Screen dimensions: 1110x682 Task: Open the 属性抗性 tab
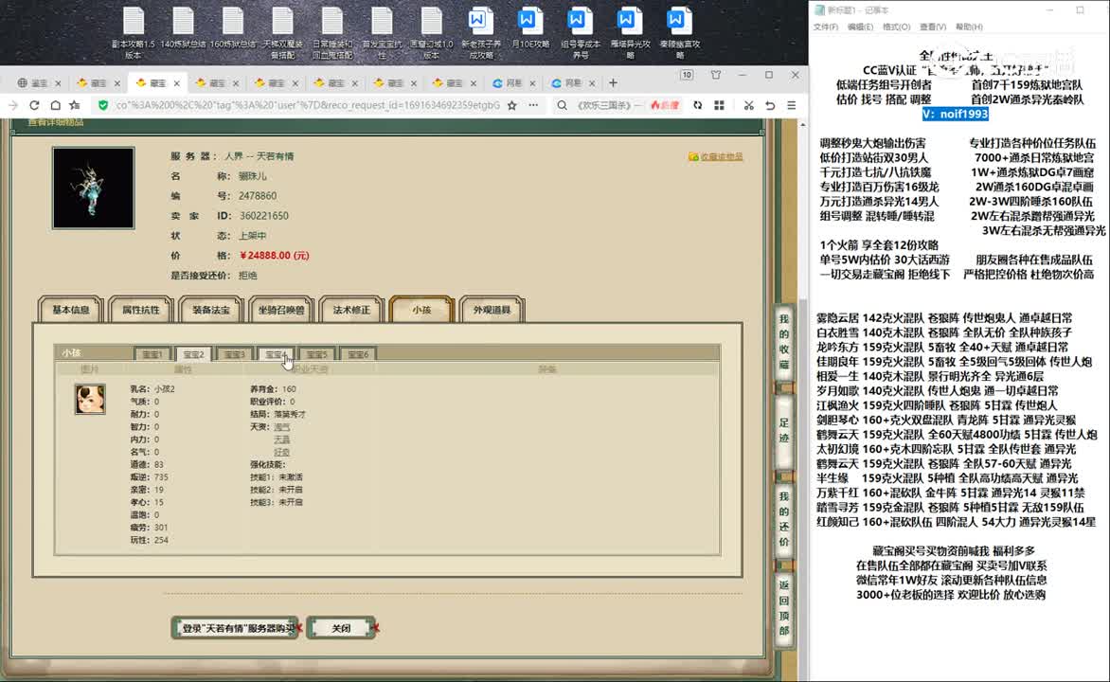tap(141, 310)
